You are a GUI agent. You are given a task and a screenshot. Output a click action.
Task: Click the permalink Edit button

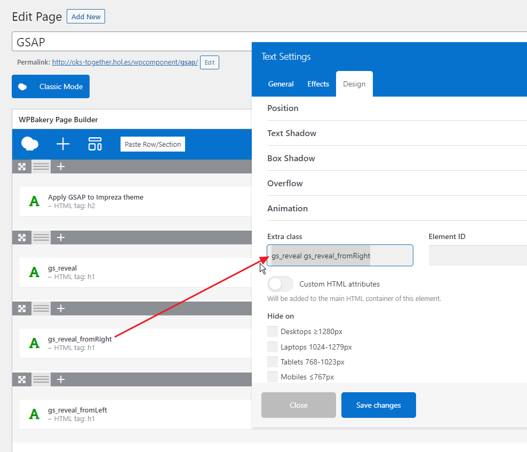[210, 62]
